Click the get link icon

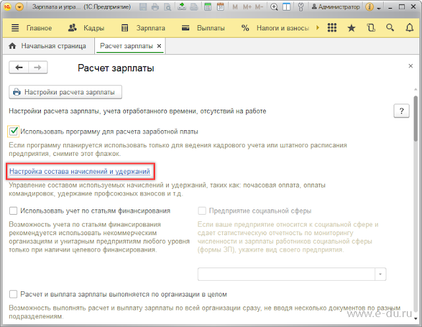click(x=182, y=7)
